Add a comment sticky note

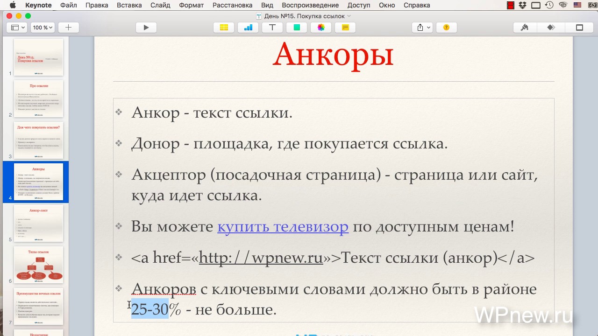pos(345,28)
